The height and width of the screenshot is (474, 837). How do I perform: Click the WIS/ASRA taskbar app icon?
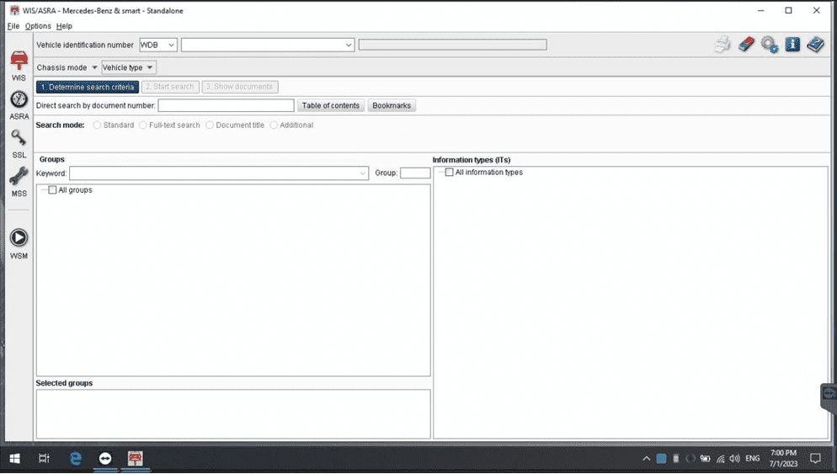(135, 459)
